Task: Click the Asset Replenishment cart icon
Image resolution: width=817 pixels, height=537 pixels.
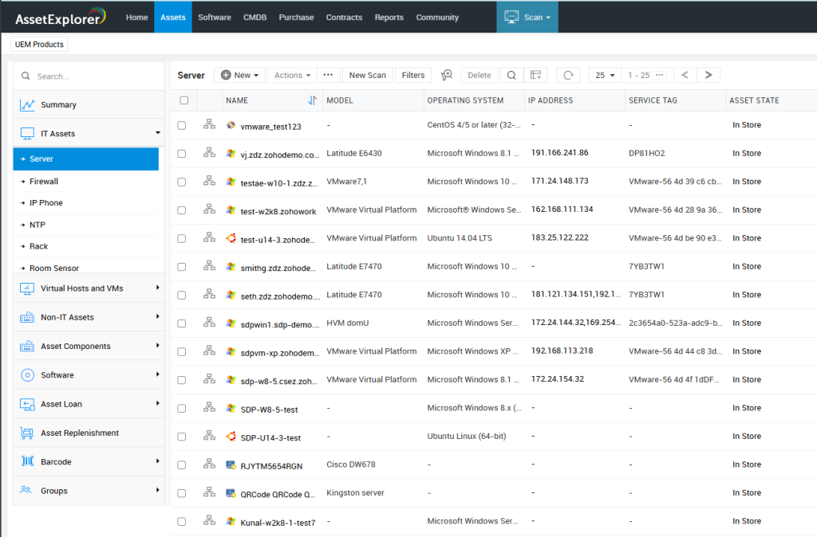Action: pos(27,433)
